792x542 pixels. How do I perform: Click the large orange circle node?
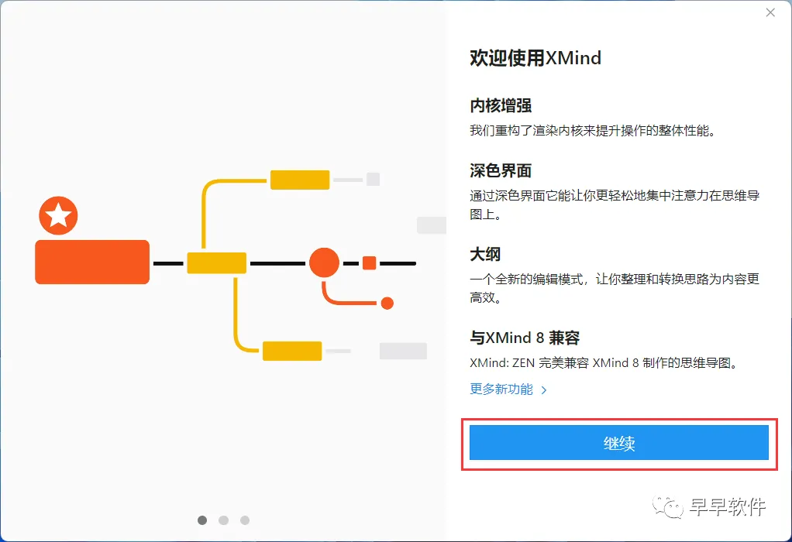(x=324, y=262)
